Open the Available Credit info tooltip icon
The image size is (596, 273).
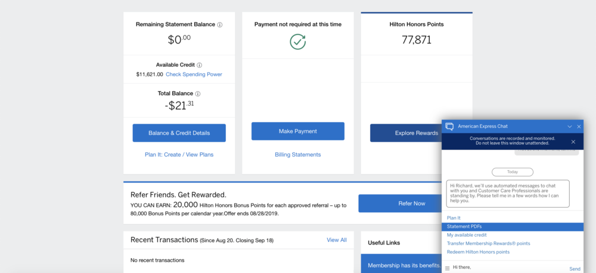pyautogui.click(x=200, y=65)
